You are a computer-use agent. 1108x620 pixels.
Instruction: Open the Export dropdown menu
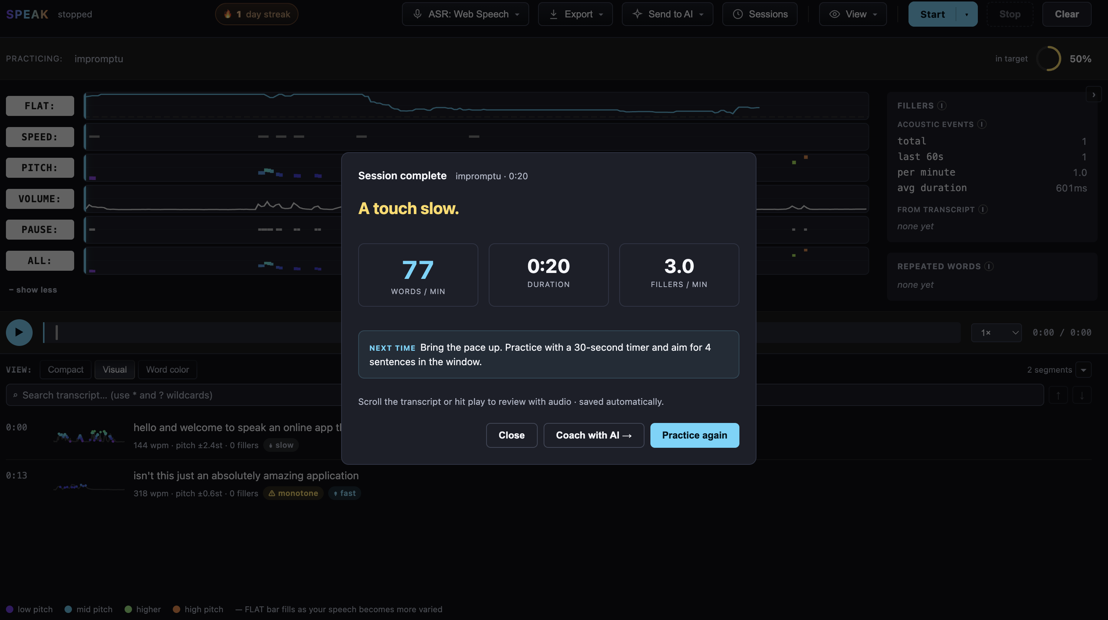point(576,14)
